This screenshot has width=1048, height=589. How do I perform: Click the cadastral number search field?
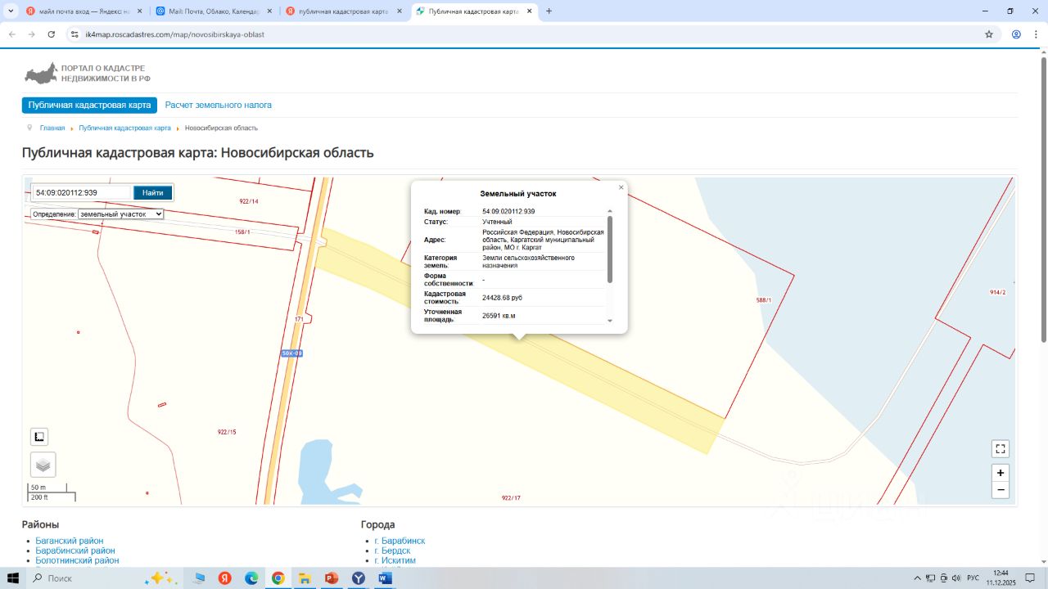(81, 193)
